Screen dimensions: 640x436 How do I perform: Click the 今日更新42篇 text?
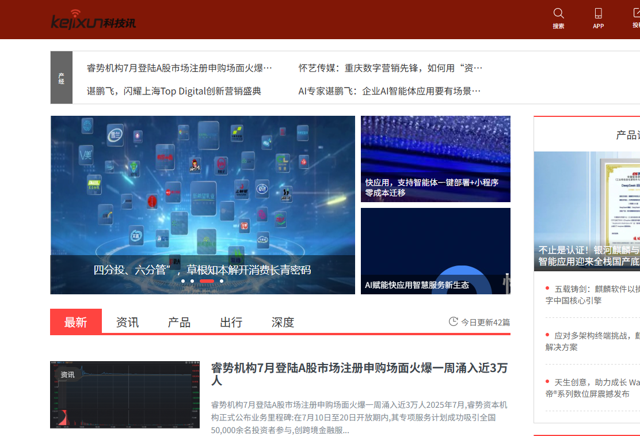(485, 323)
